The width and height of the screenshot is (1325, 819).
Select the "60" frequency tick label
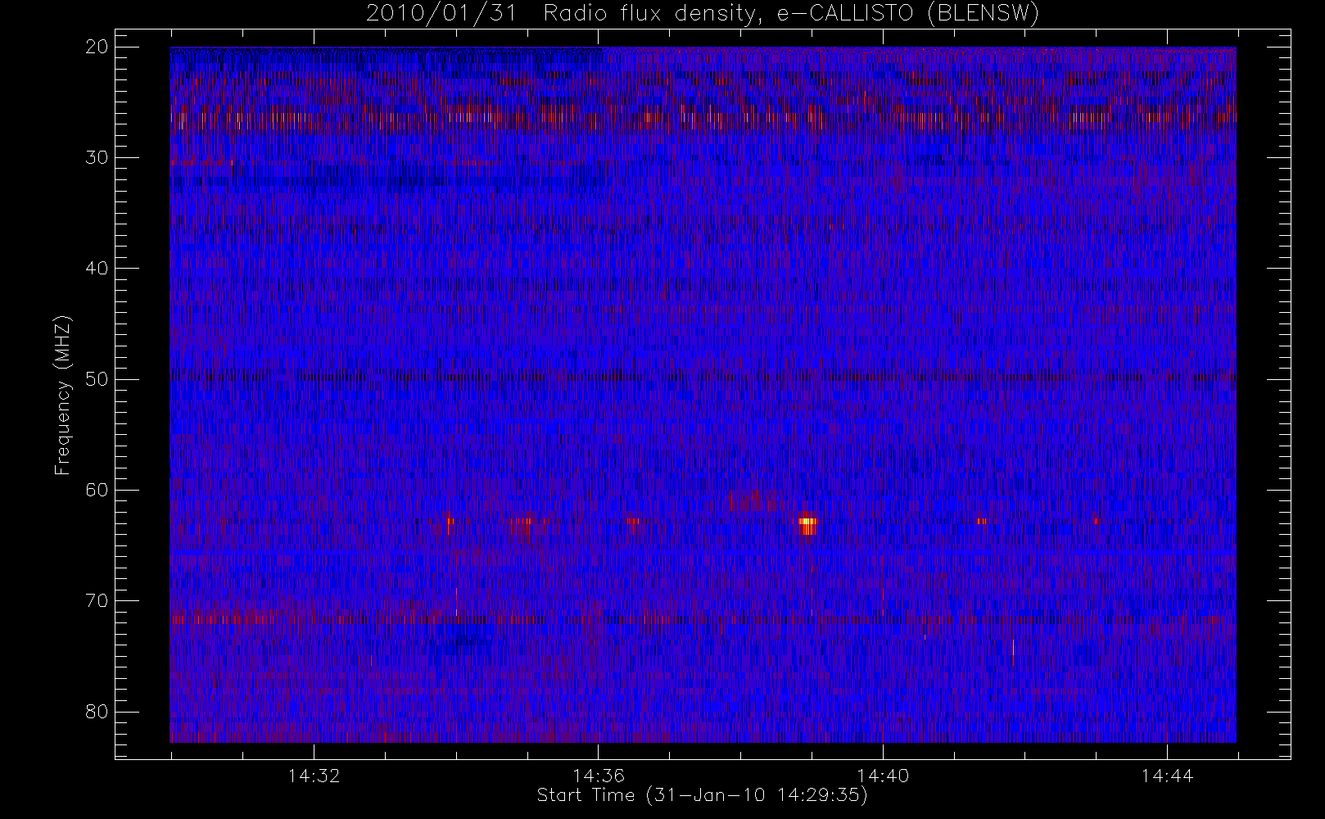[97, 490]
